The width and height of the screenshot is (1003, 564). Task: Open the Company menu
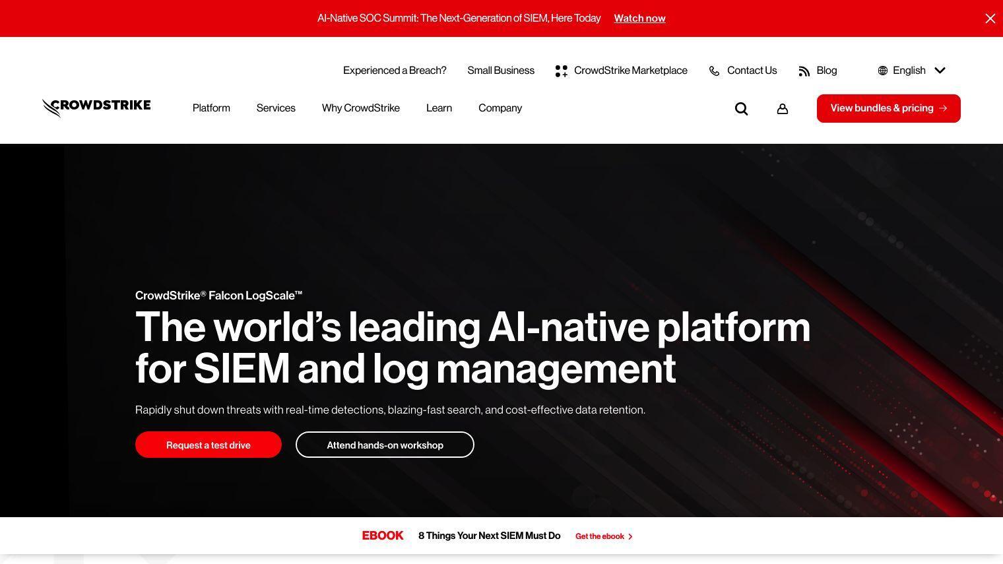(x=500, y=108)
